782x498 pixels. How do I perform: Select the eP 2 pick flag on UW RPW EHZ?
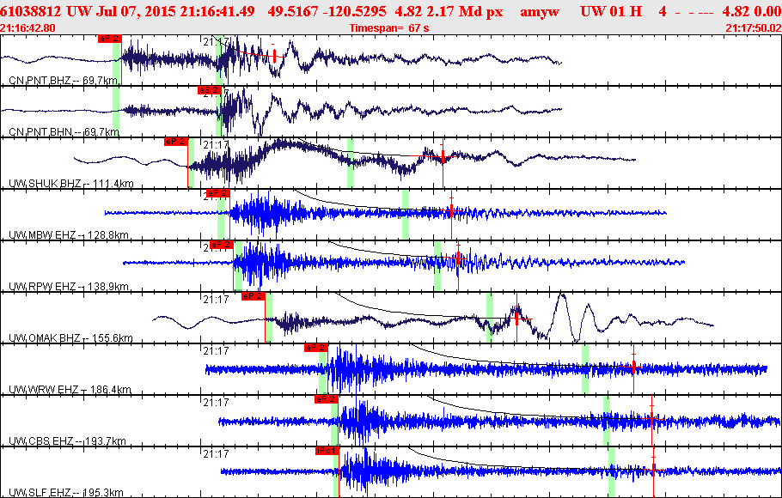pyautogui.click(x=222, y=245)
